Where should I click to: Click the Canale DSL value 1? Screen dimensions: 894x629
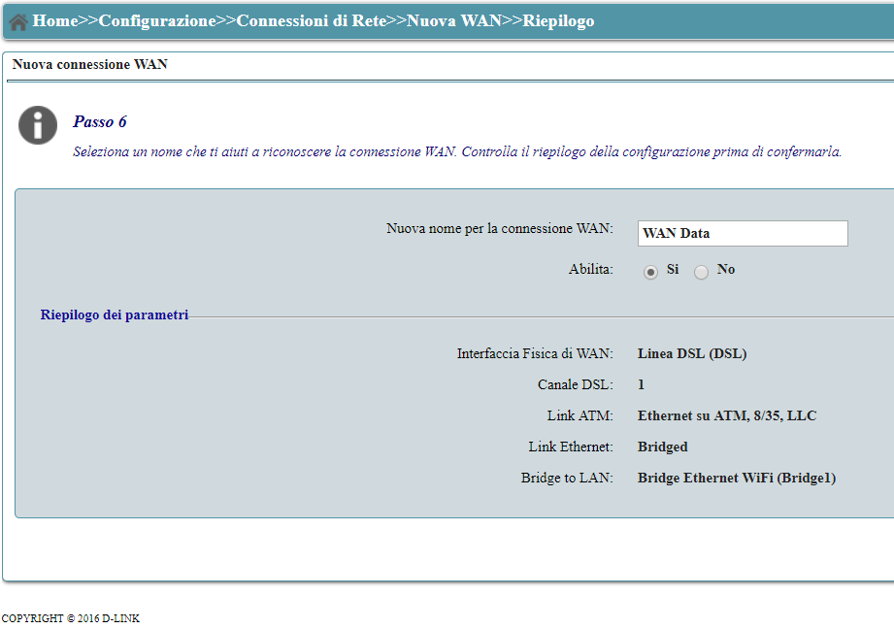[641, 384]
